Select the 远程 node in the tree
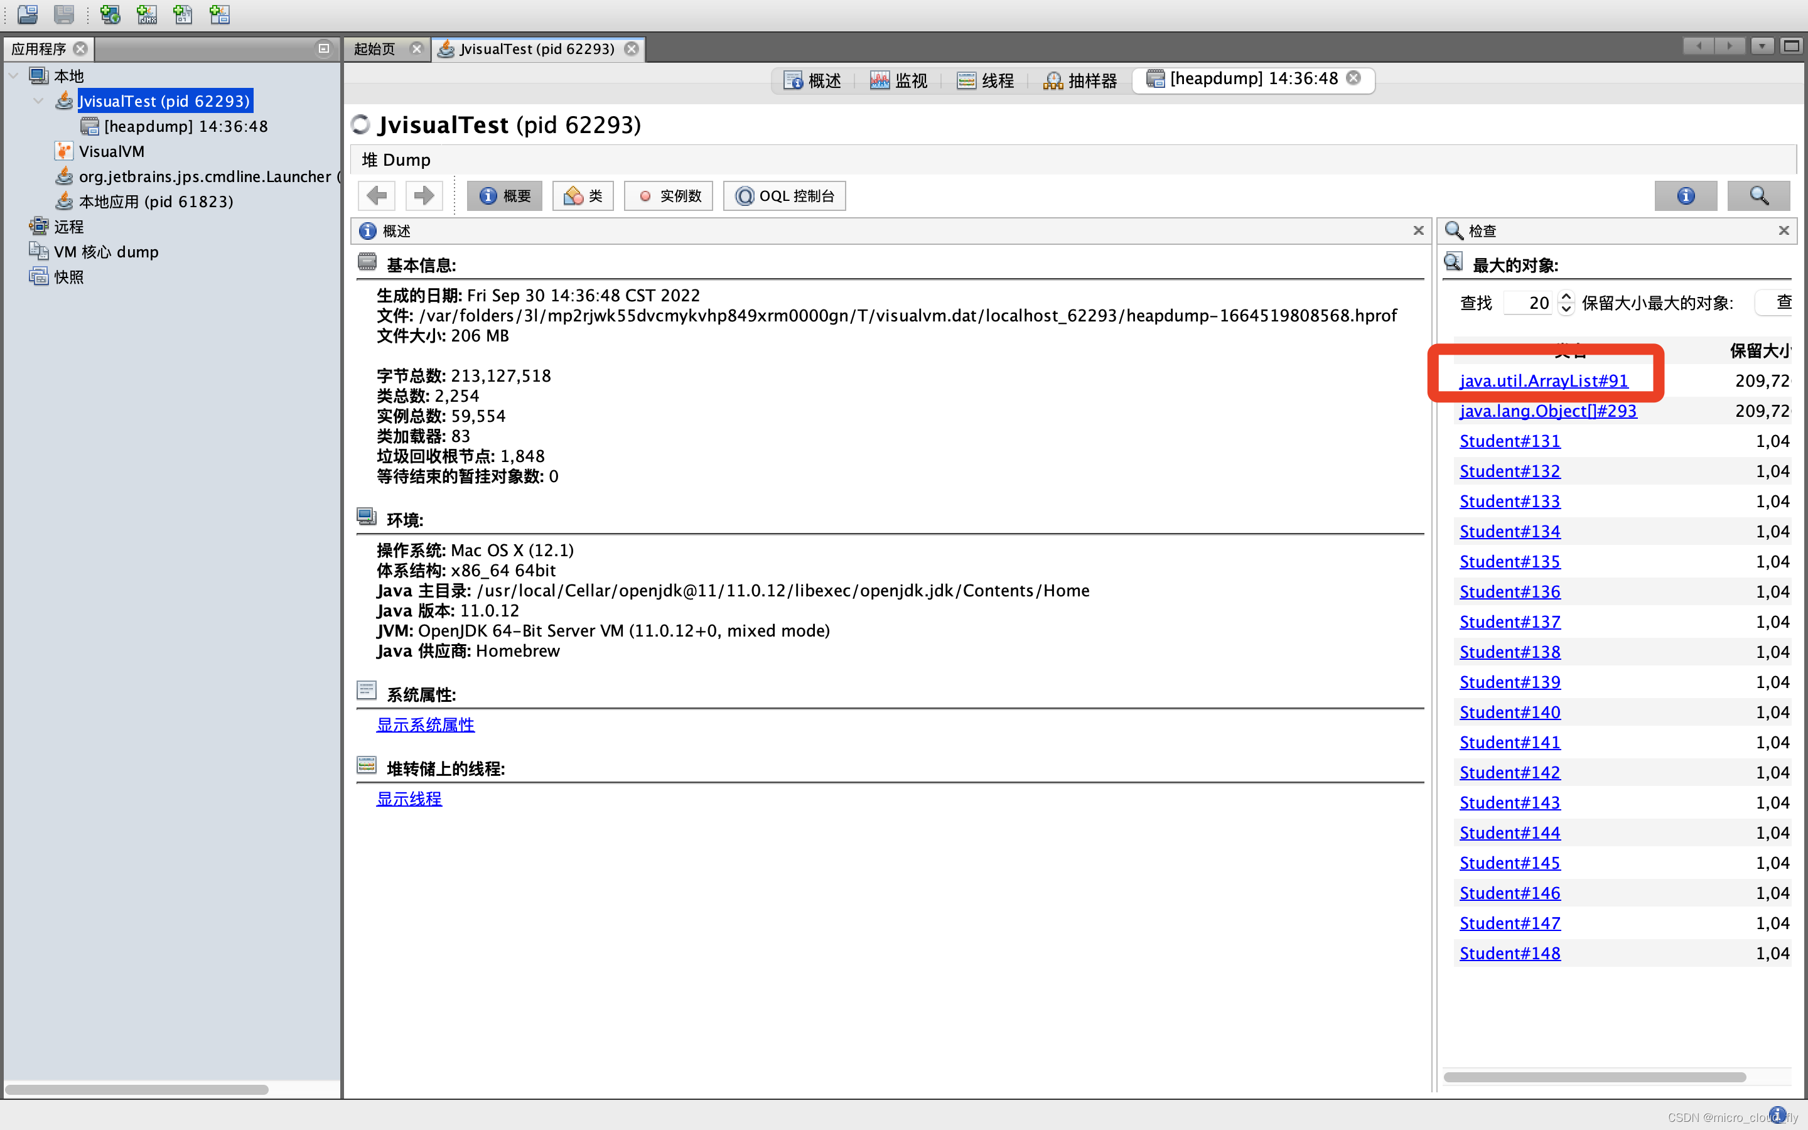 click(x=68, y=227)
